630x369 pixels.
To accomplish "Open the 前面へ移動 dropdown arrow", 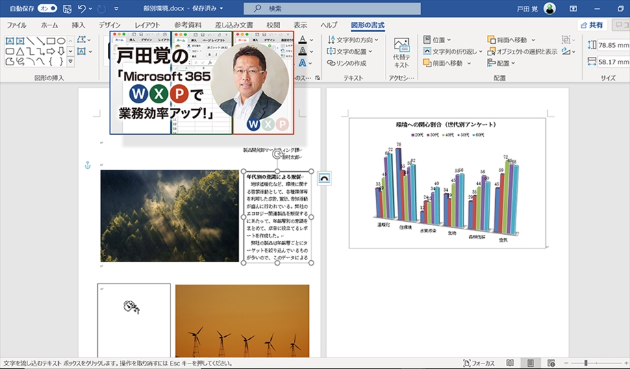I will click(469, 64).
